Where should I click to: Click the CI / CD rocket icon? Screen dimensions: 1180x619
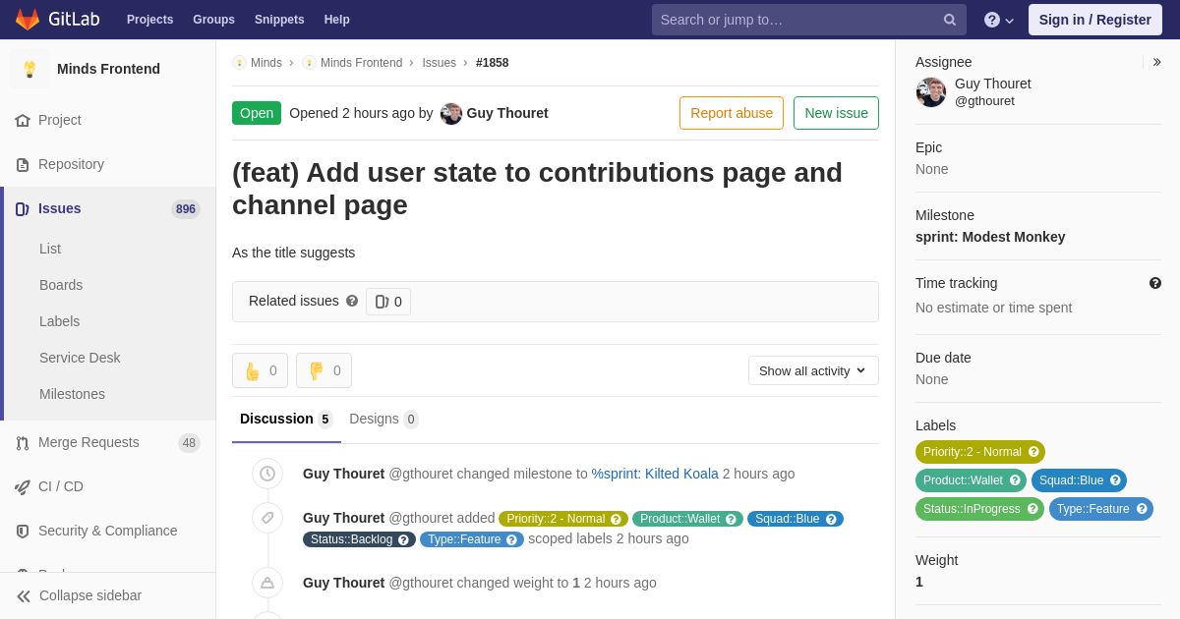click(x=23, y=486)
